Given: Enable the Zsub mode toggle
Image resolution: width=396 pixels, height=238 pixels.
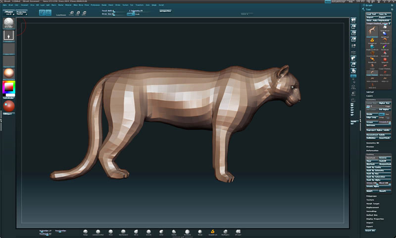Looking at the screenshot, I should (138, 14).
